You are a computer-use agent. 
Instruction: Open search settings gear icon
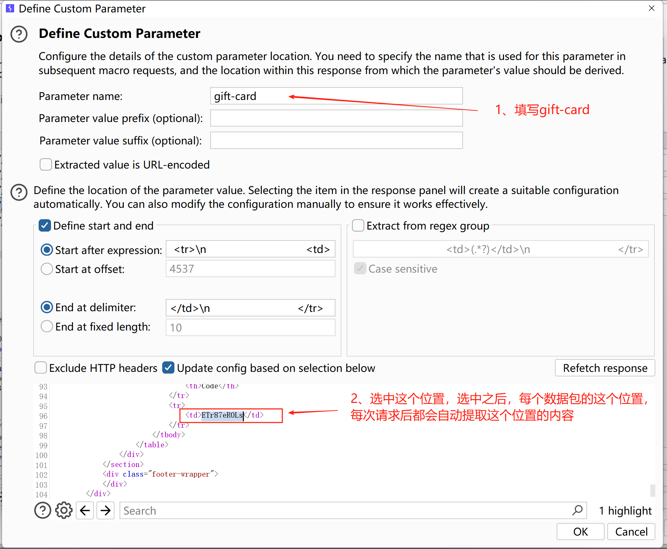click(x=64, y=510)
